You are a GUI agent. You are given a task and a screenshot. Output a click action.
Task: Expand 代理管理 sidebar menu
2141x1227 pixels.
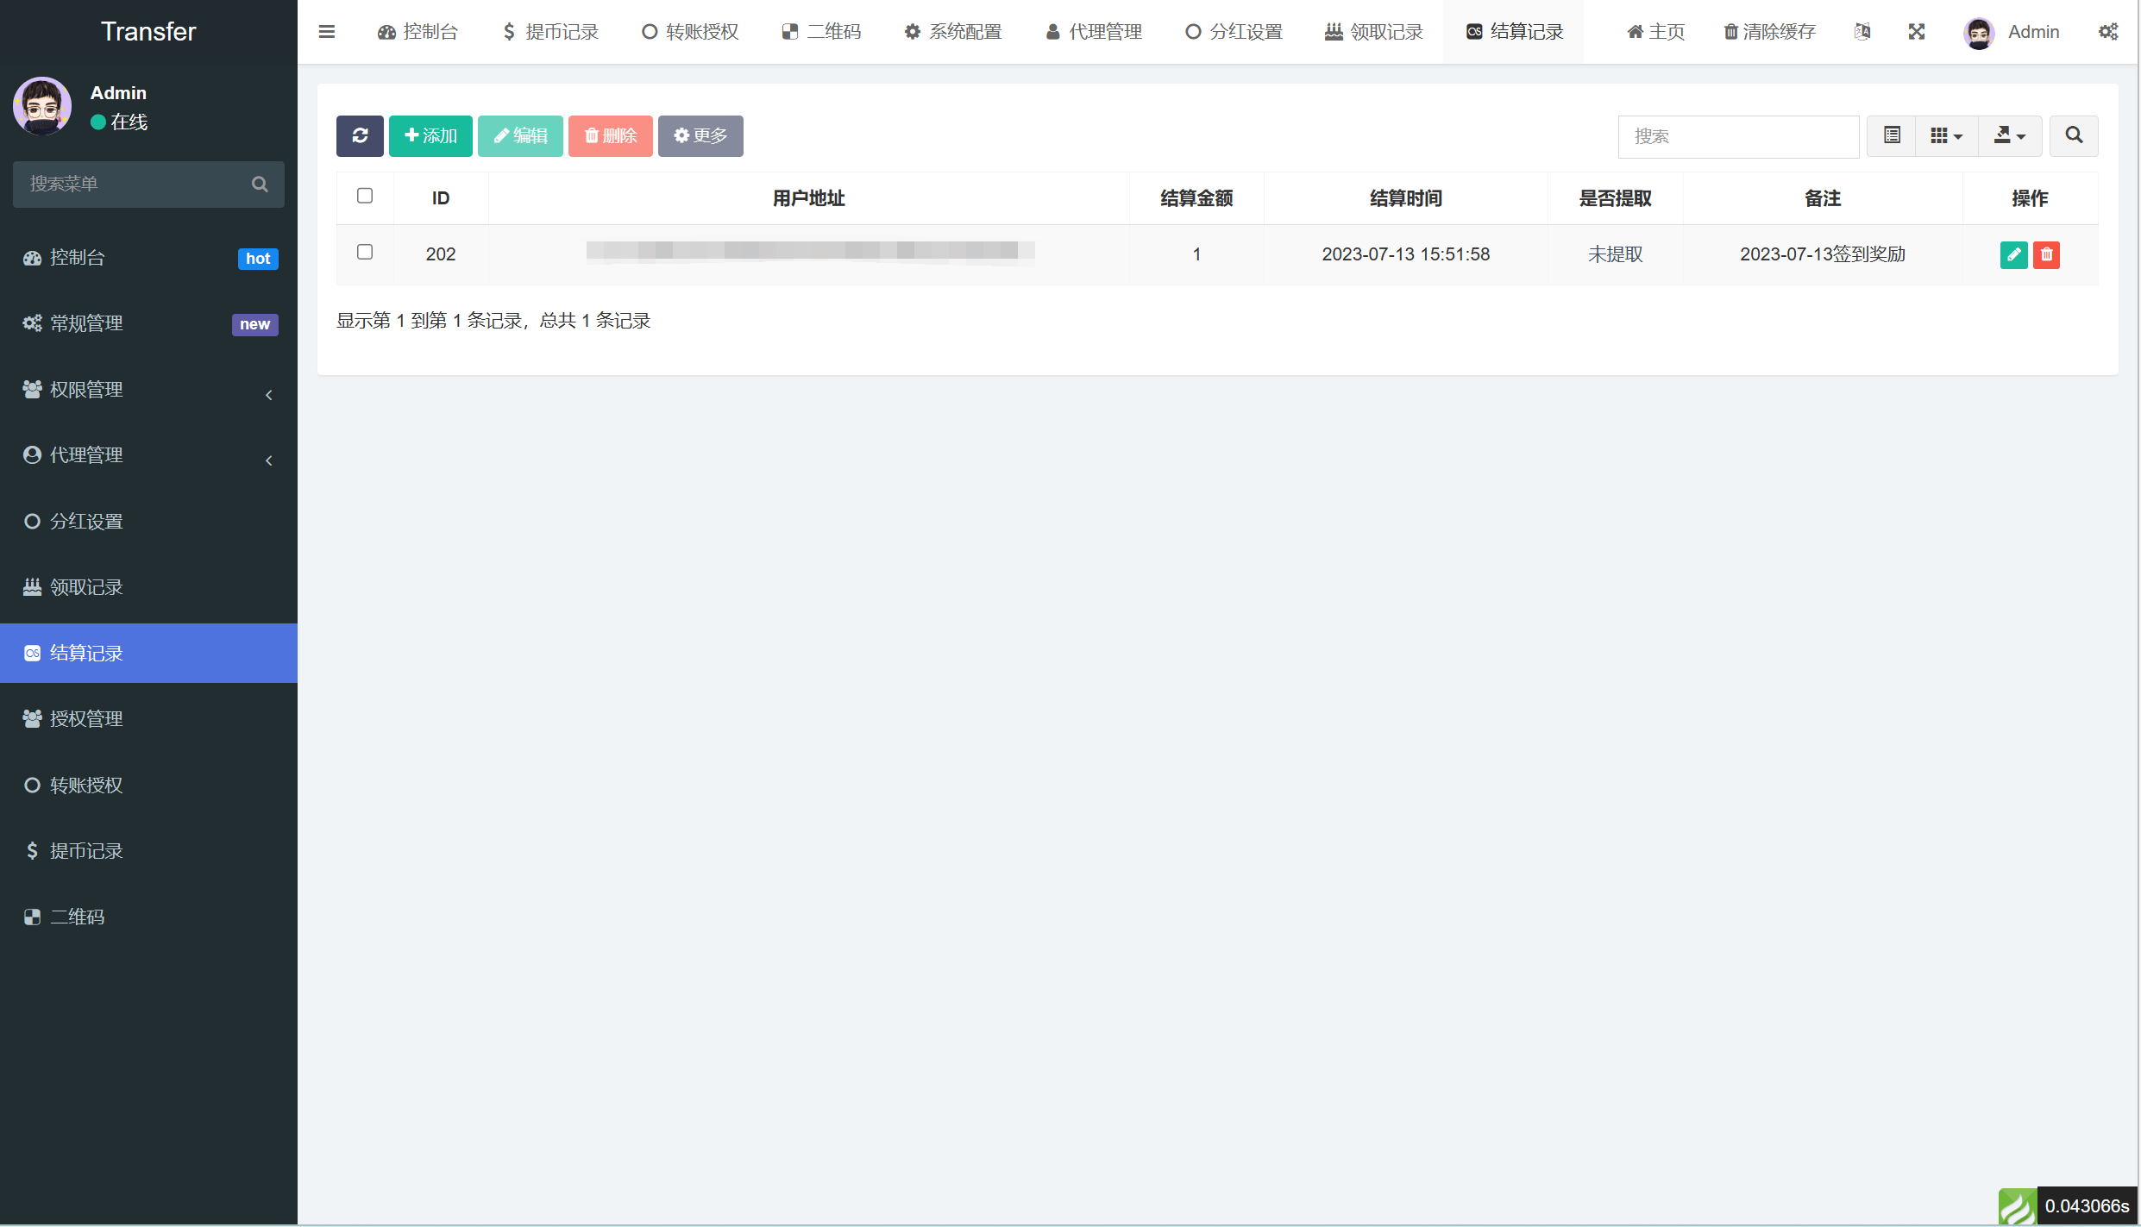[x=148, y=455]
